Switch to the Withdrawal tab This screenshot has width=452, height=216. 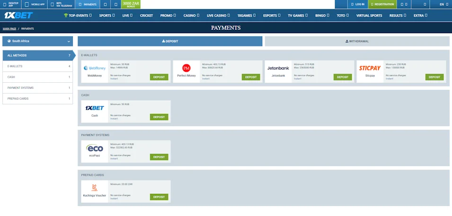(357, 41)
